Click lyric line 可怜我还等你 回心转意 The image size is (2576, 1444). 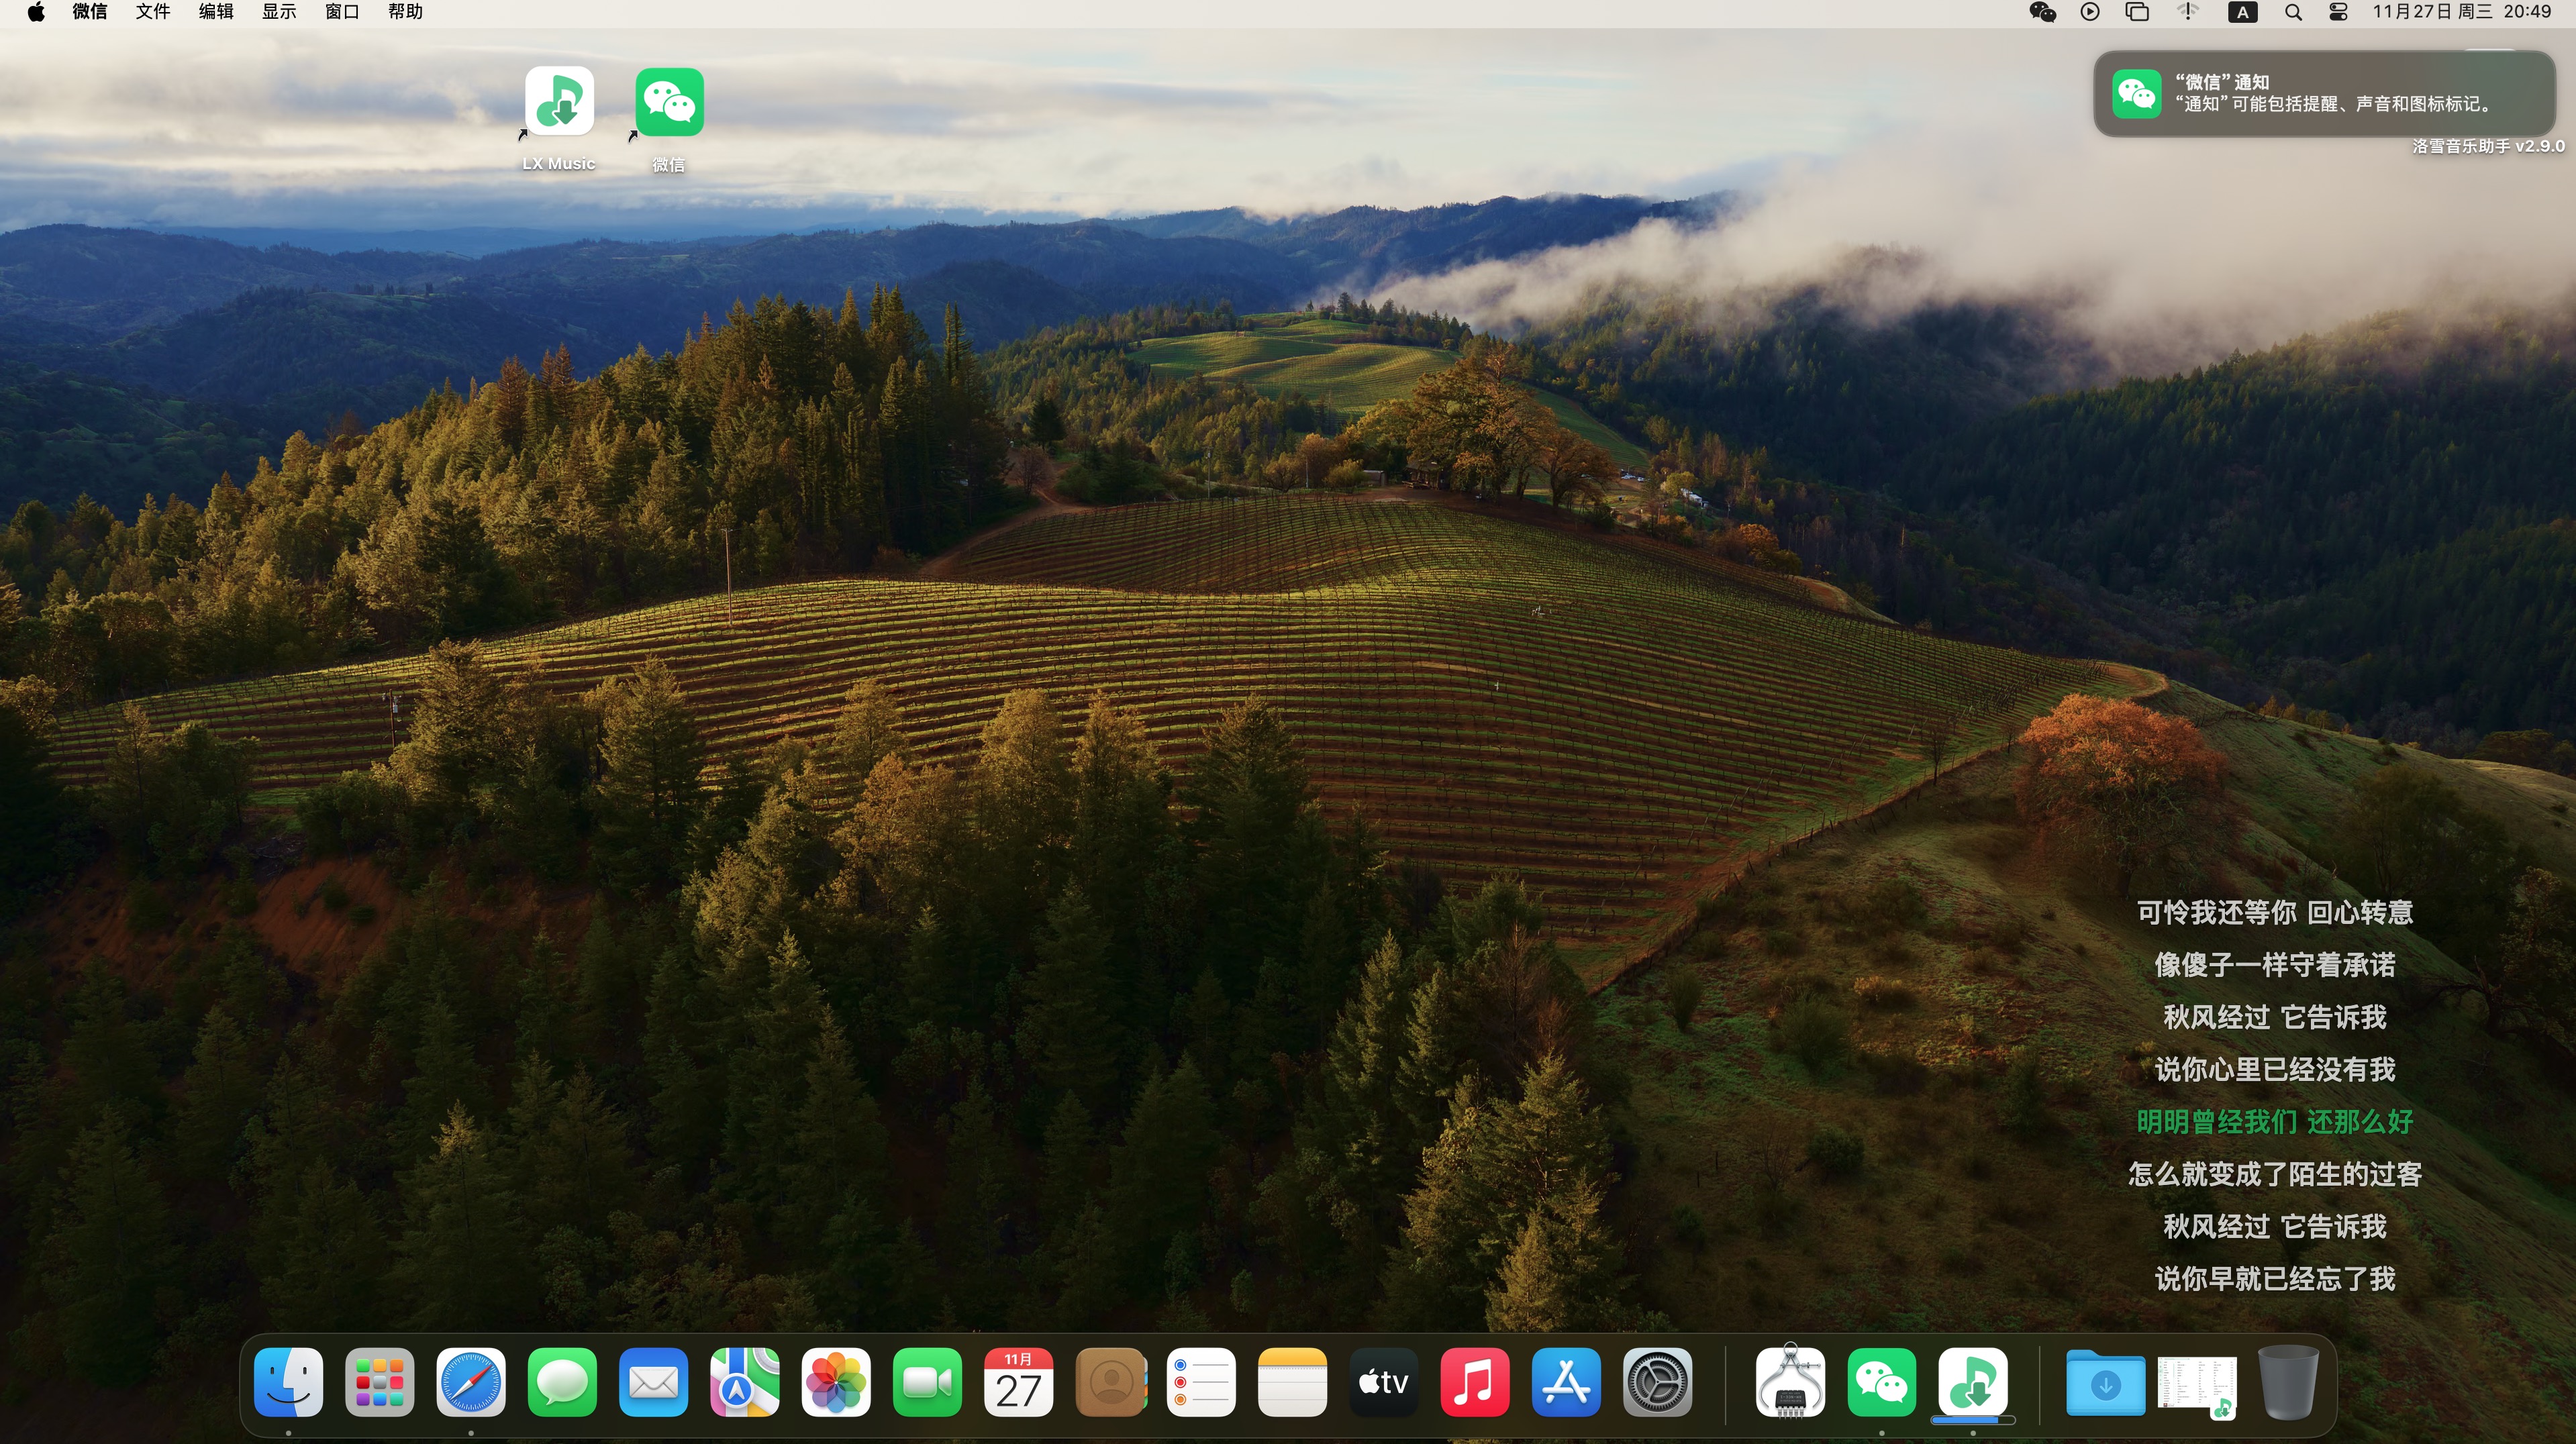pyautogui.click(x=2275, y=912)
